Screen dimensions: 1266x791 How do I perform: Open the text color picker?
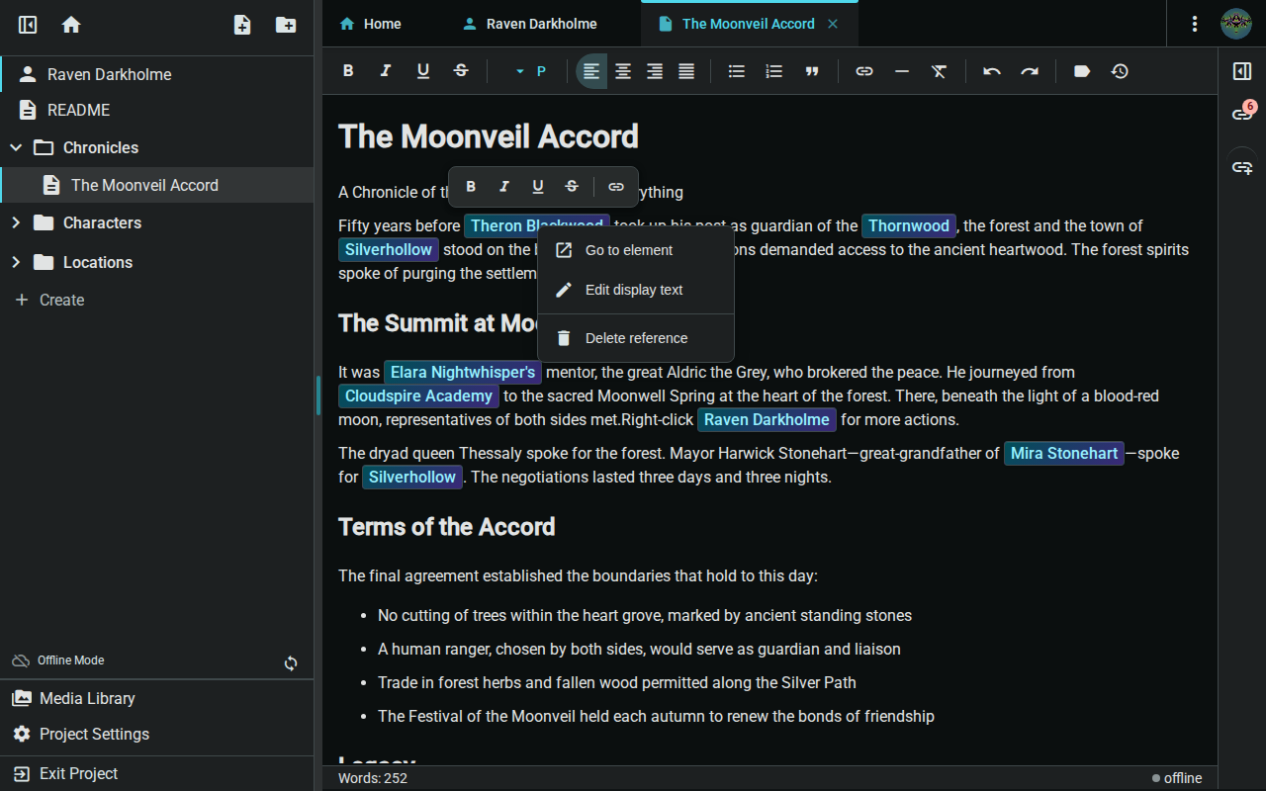[x=541, y=70]
